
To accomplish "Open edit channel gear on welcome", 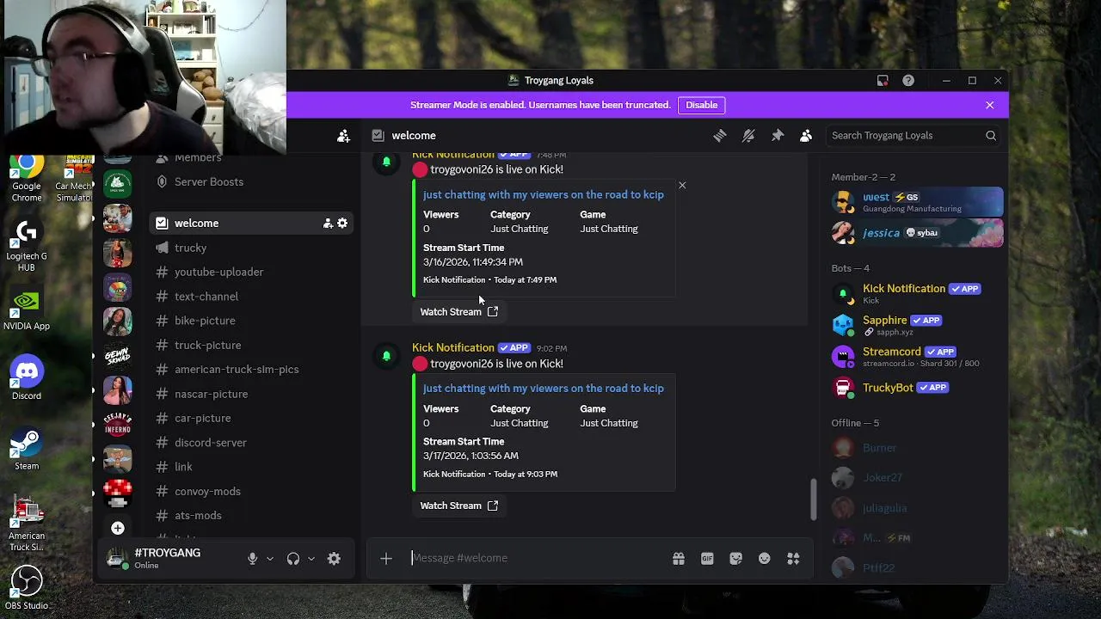I will tap(342, 224).
